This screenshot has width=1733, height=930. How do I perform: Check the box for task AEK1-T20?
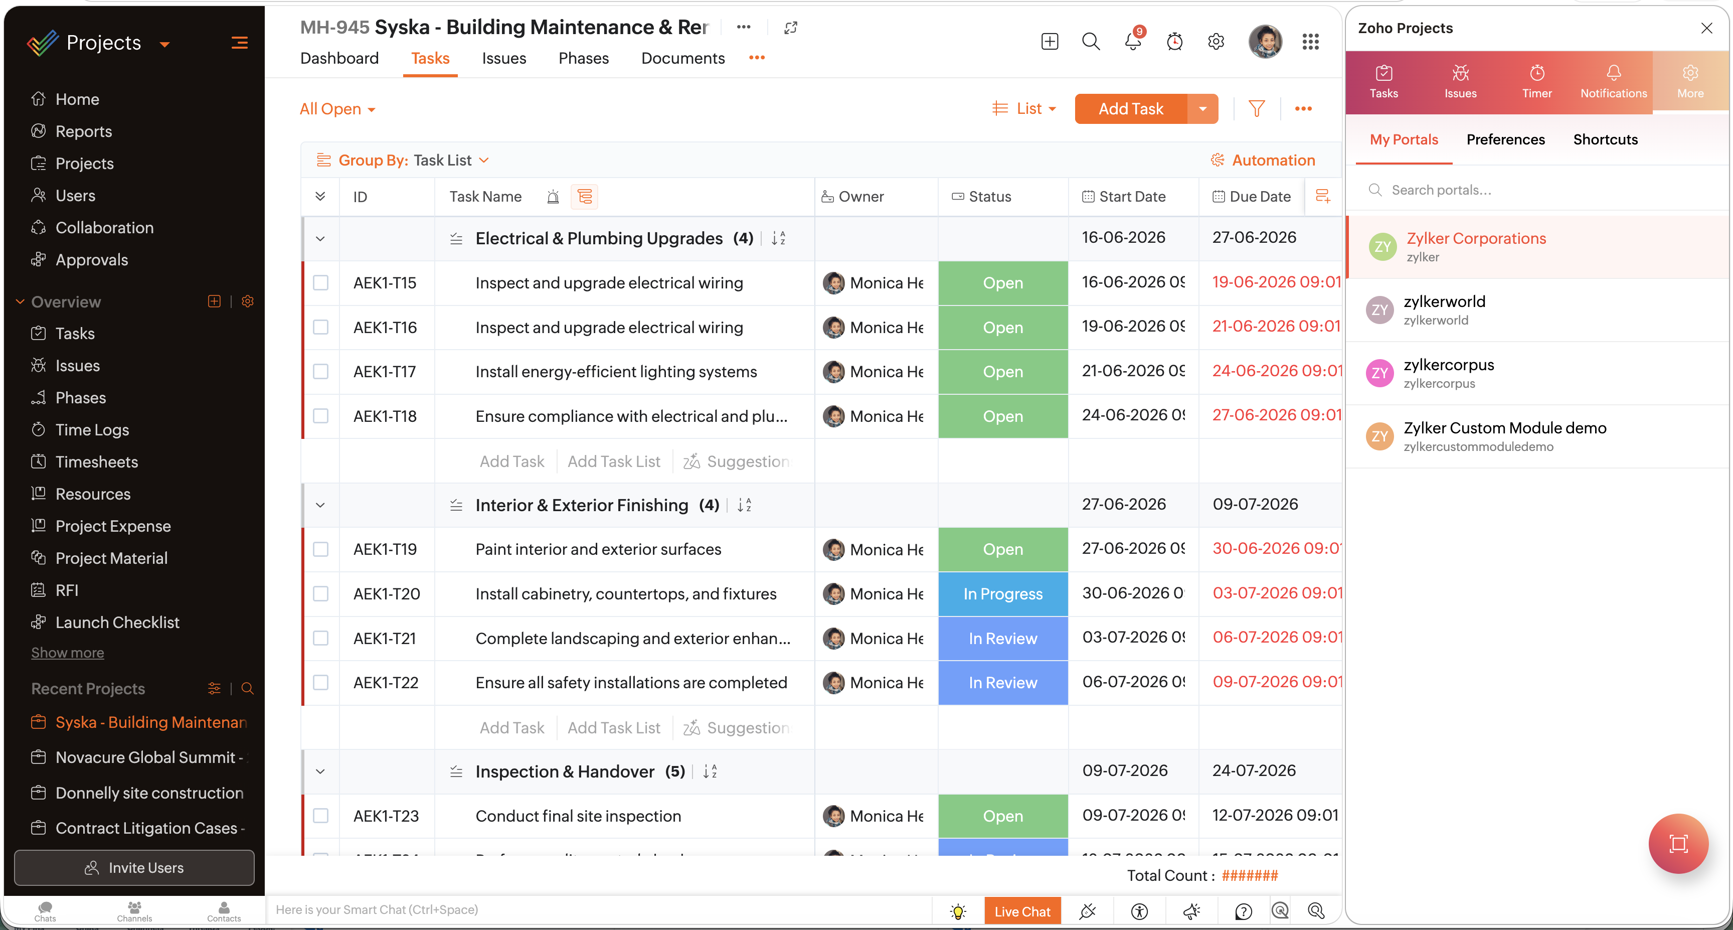click(321, 593)
